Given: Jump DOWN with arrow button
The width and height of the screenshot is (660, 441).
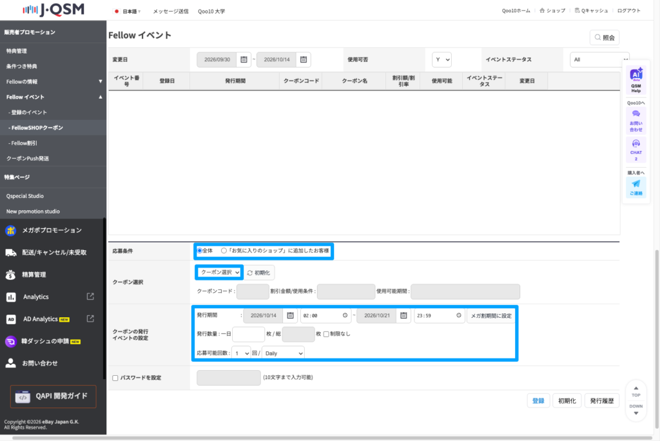Looking at the screenshot, I should pos(636,409).
